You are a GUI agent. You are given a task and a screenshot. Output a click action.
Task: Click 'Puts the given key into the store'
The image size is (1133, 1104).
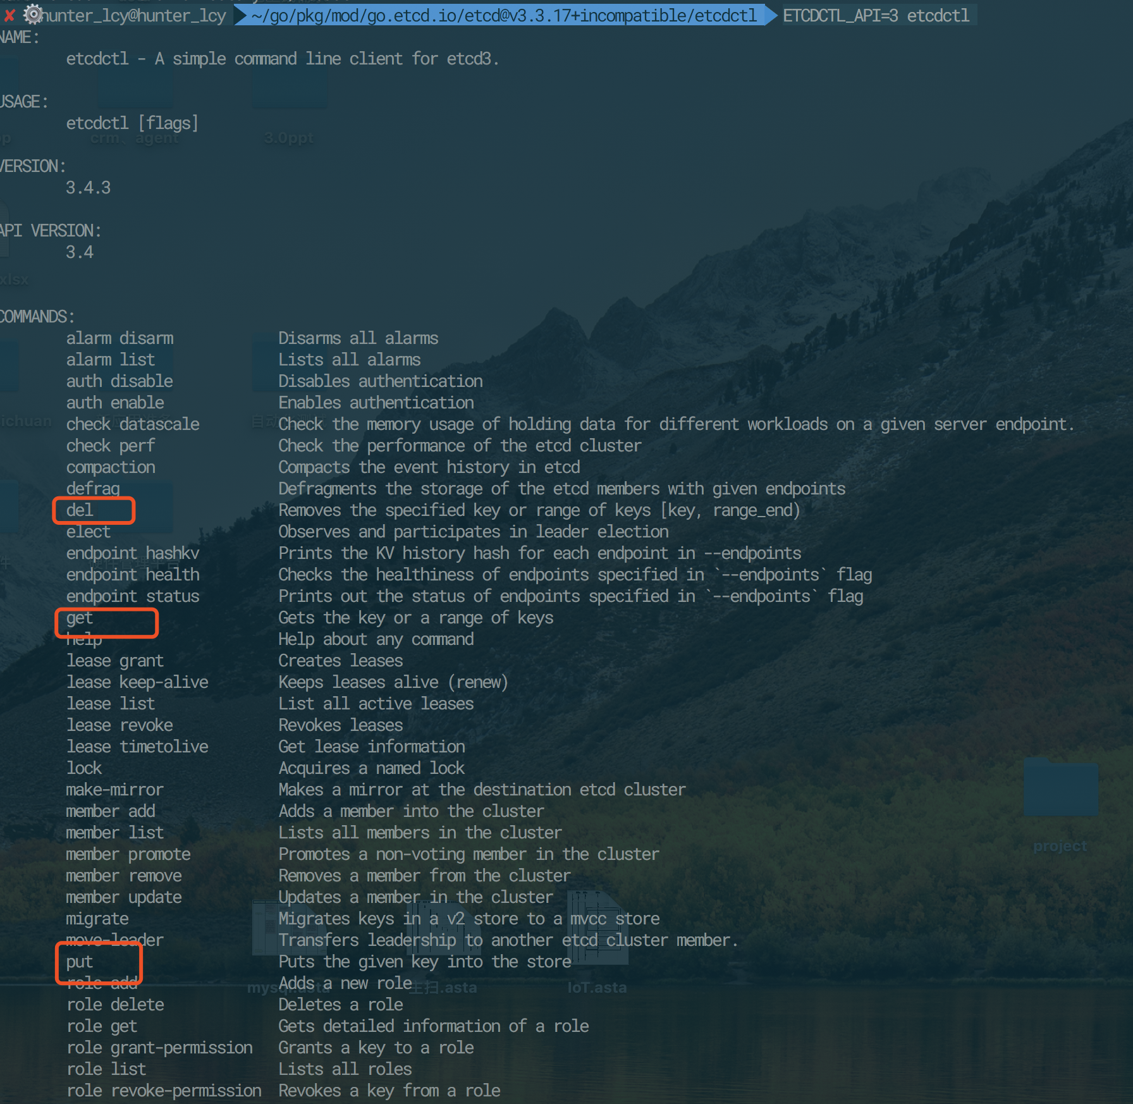coord(425,962)
